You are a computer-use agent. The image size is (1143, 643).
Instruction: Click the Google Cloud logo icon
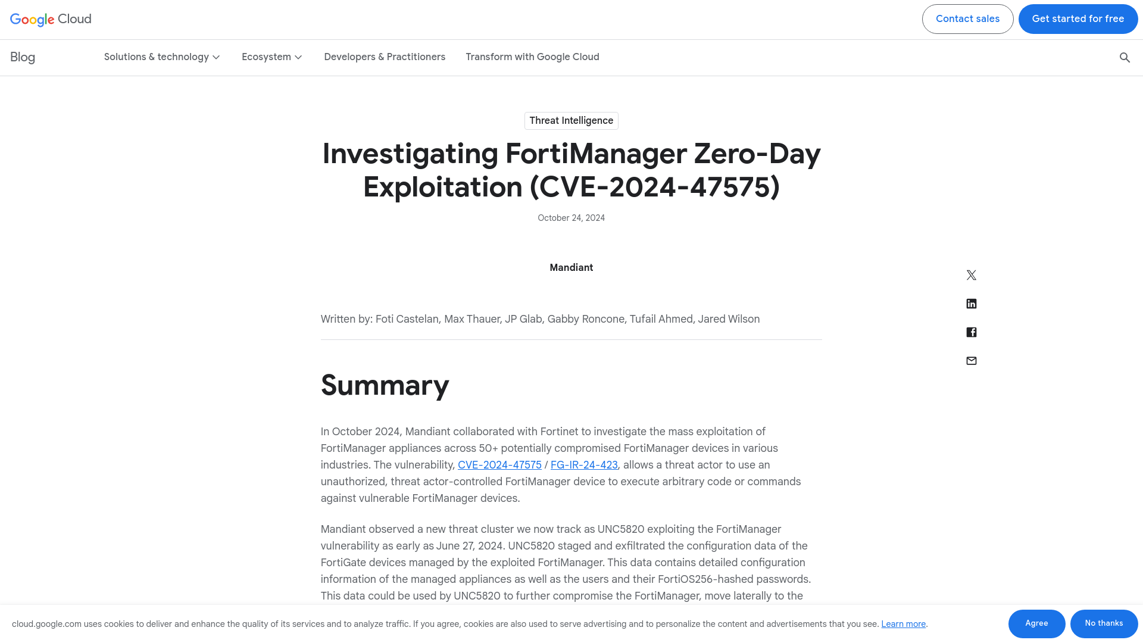(50, 20)
